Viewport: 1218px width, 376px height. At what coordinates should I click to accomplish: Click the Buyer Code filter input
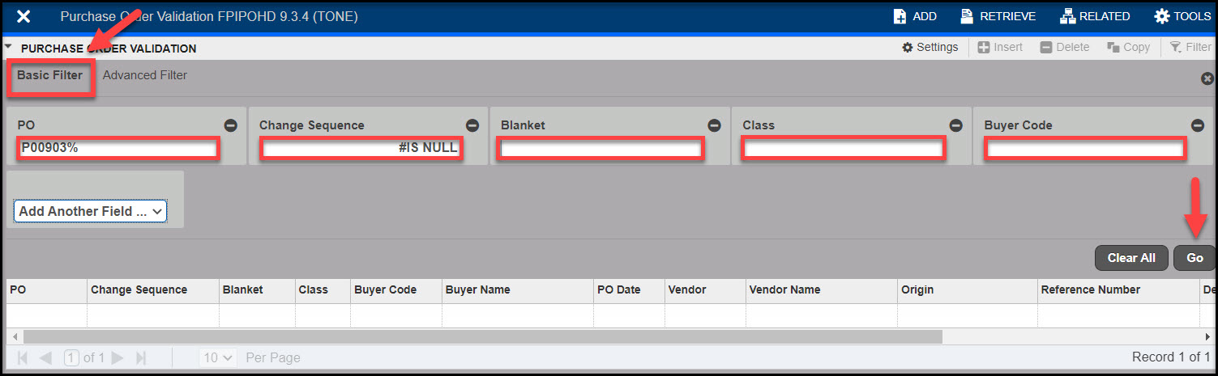pyautogui.click(x=1085, y=149)
